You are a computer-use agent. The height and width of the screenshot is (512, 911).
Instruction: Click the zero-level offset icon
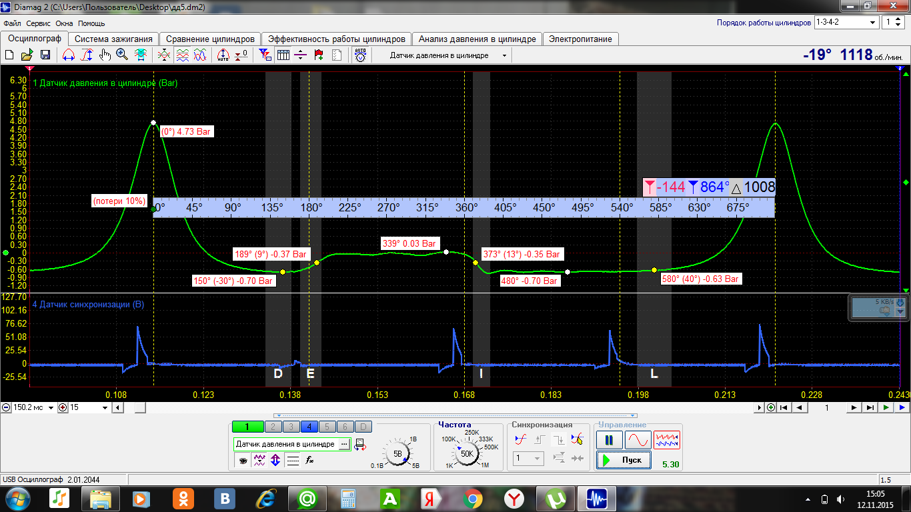coord(241,55)
